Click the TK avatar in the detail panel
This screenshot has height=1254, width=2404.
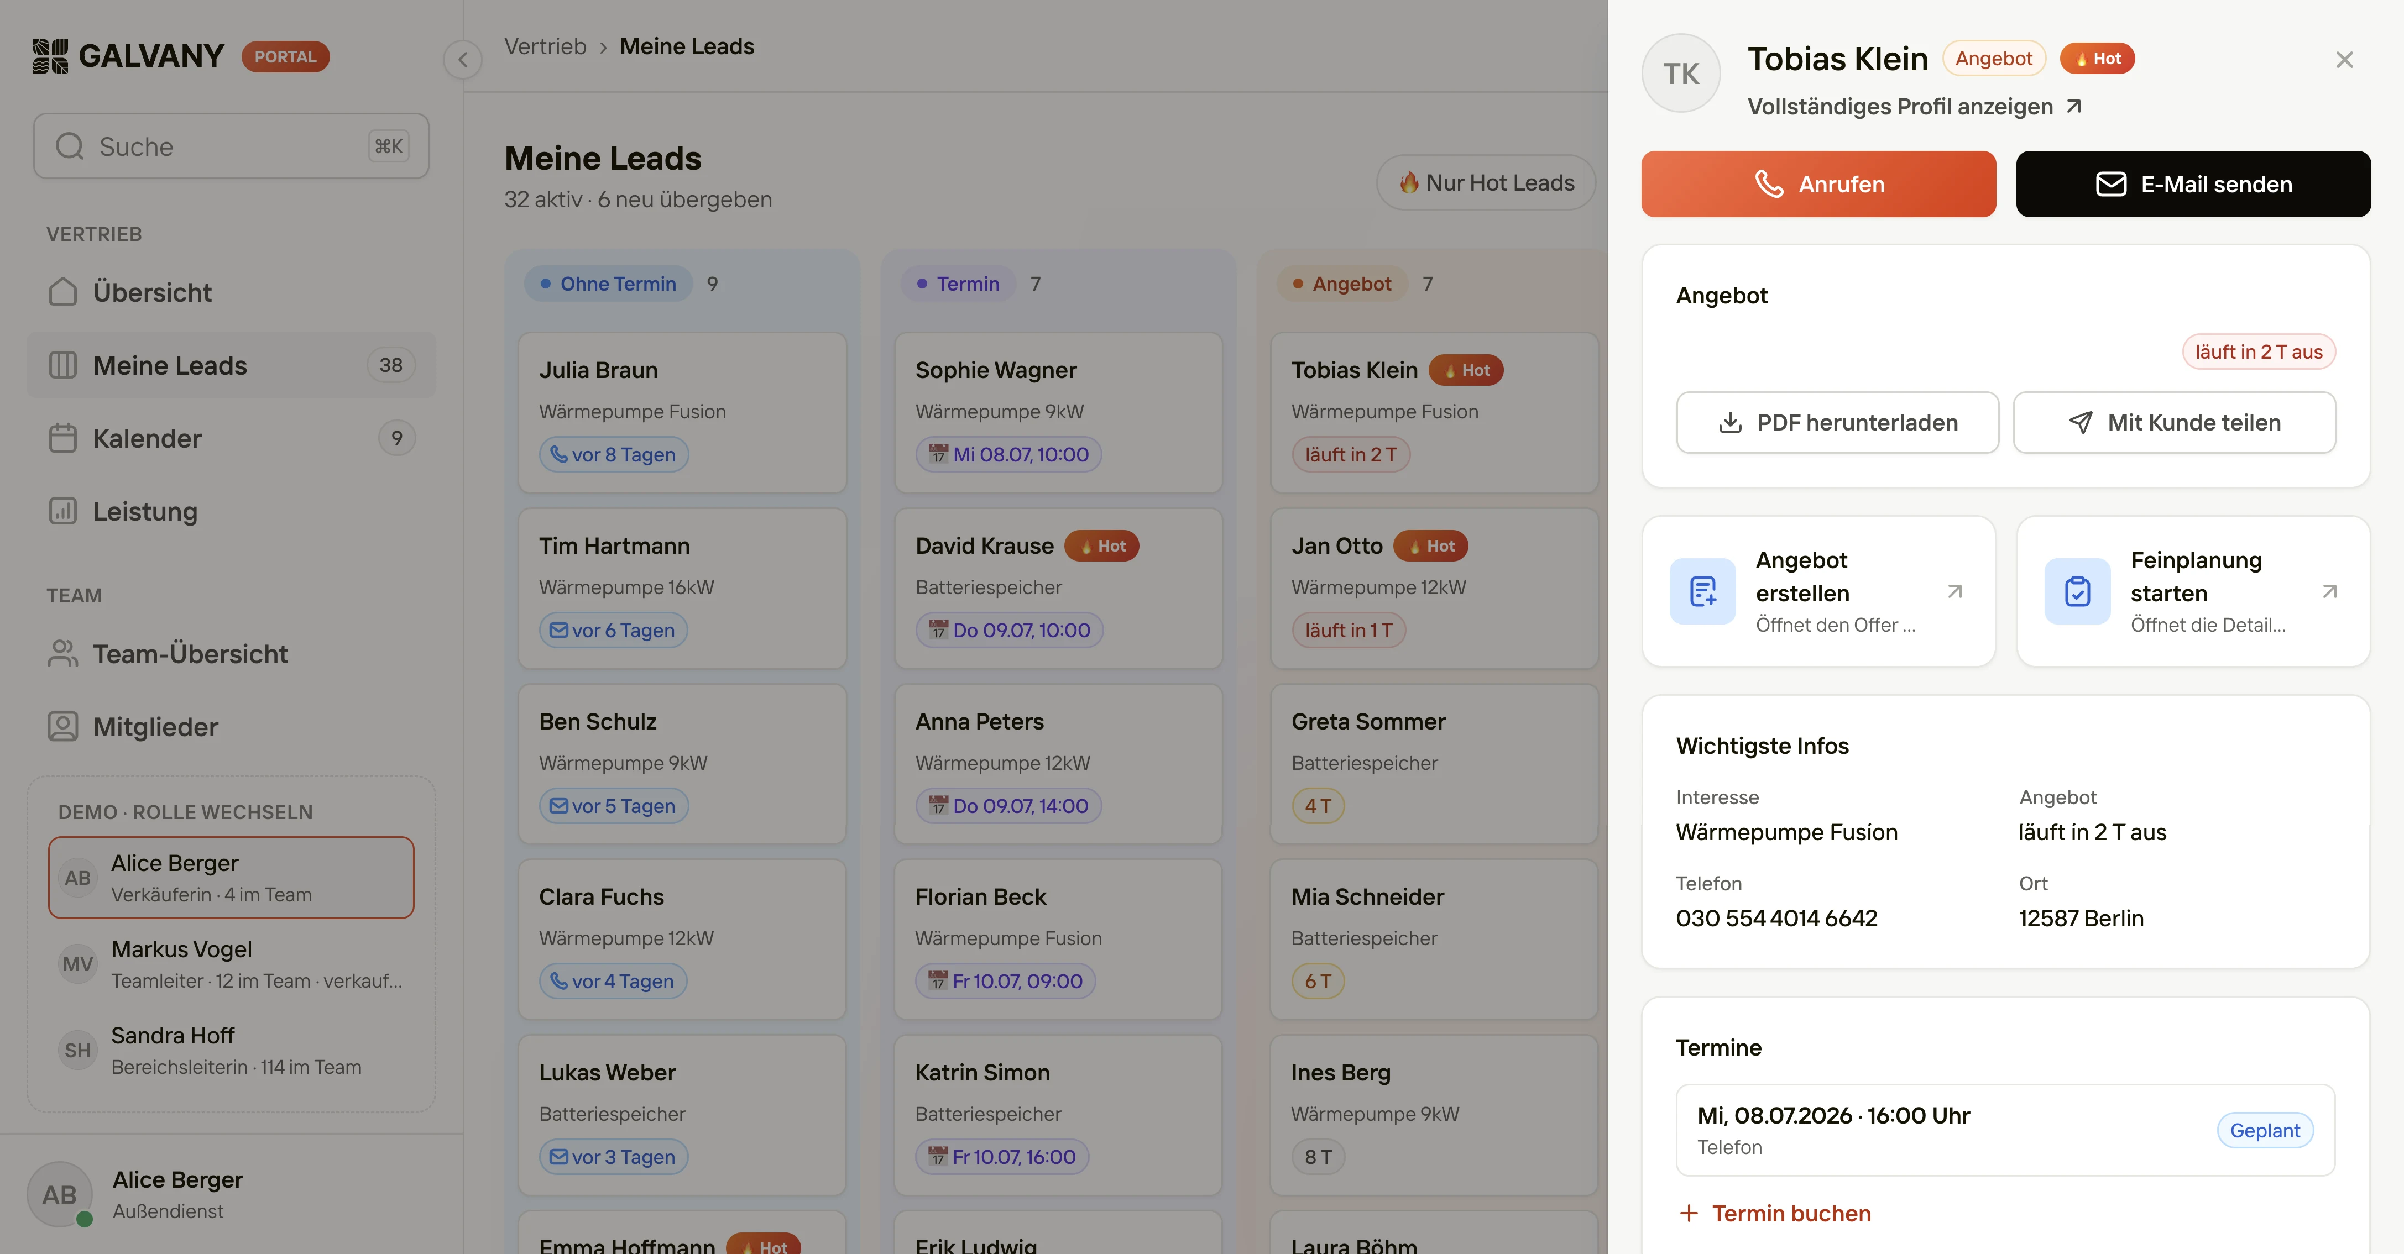click(x=1681, y=74)
